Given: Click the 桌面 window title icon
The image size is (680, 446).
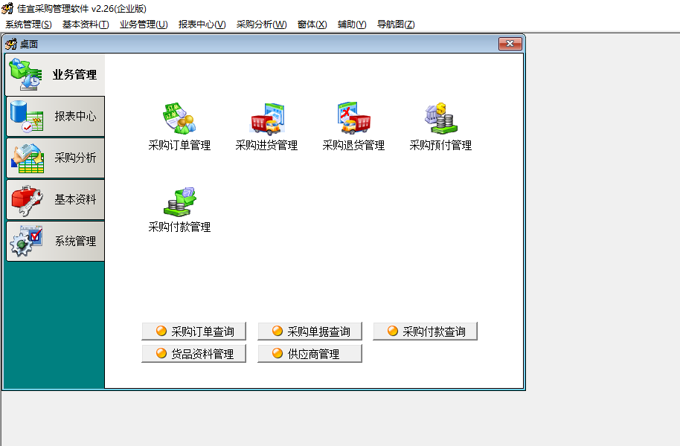Looking at the screenshot, I should [11, 44].
